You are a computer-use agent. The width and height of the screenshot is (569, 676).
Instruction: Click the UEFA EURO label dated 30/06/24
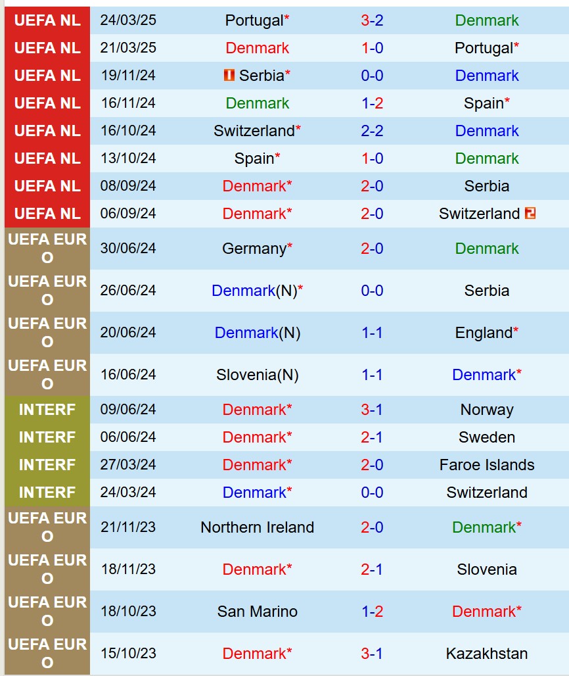47,249
